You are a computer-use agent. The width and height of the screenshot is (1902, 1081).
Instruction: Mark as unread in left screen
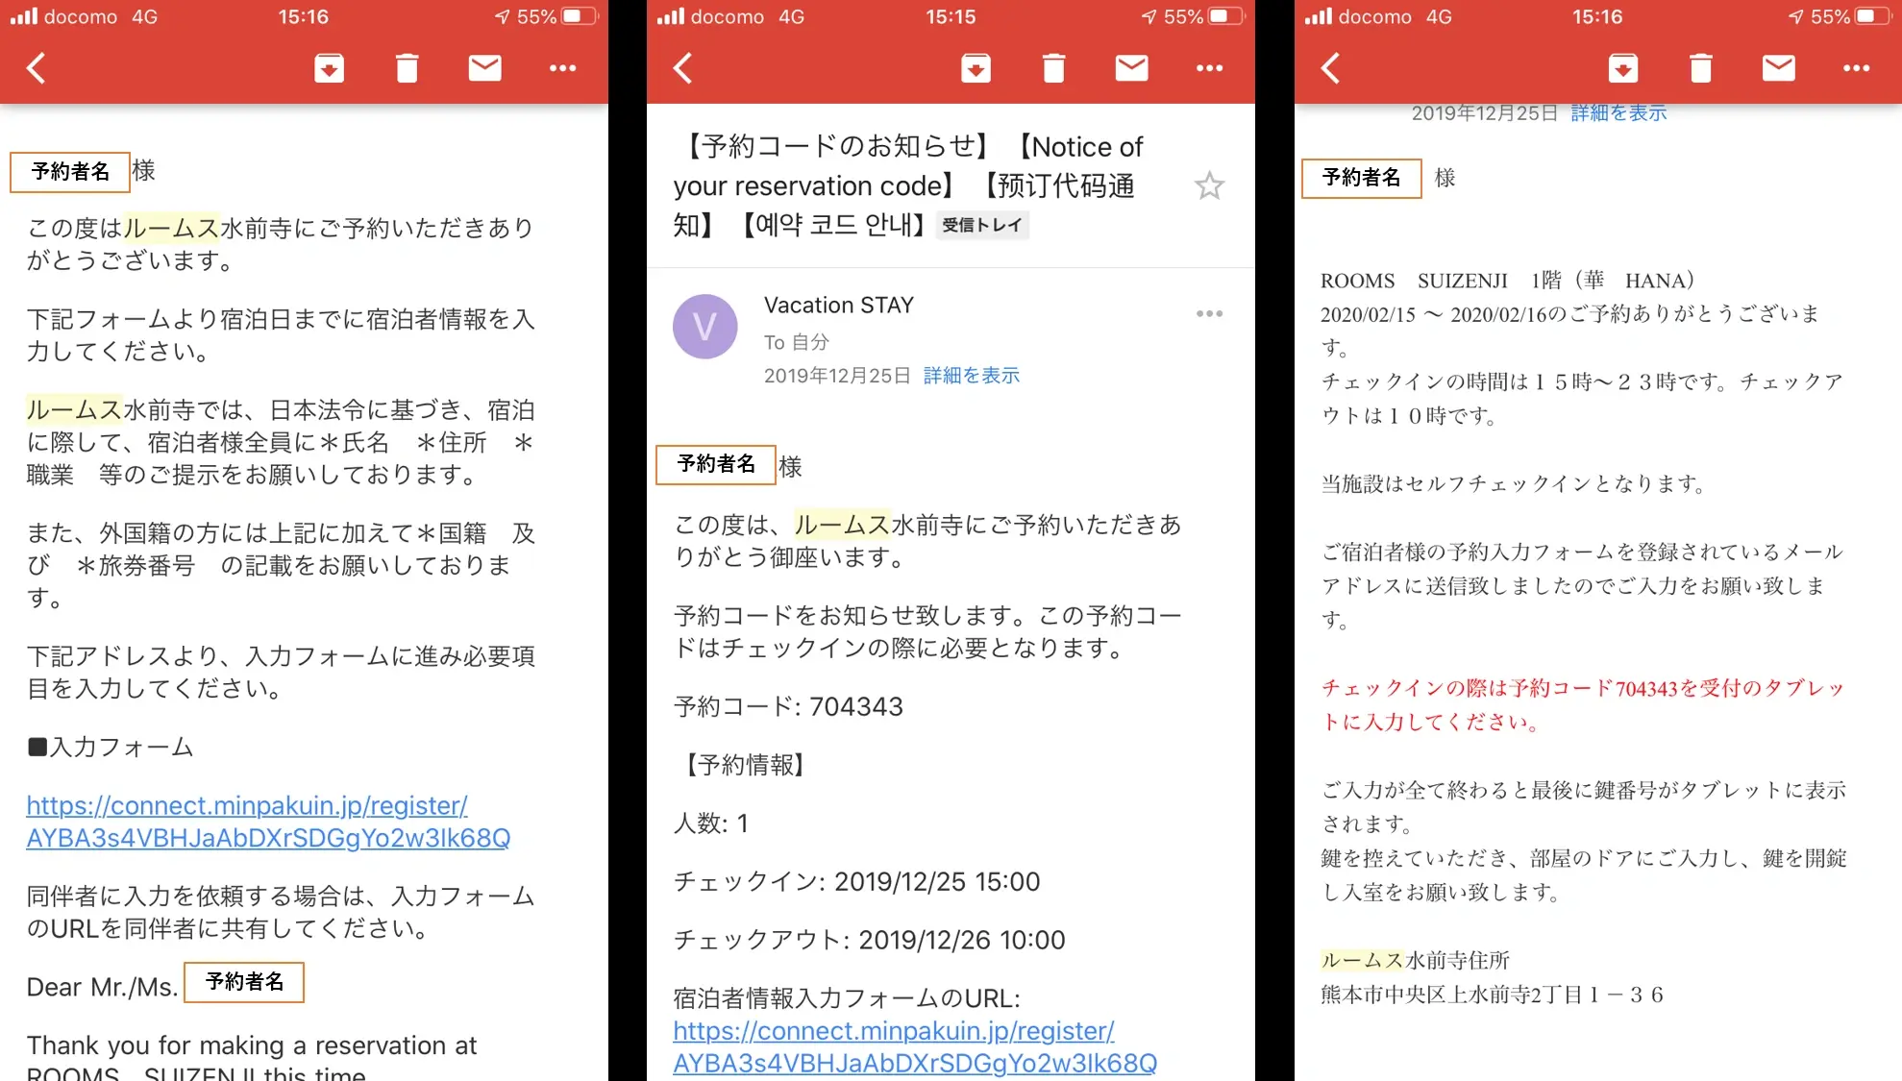[484, 68]
